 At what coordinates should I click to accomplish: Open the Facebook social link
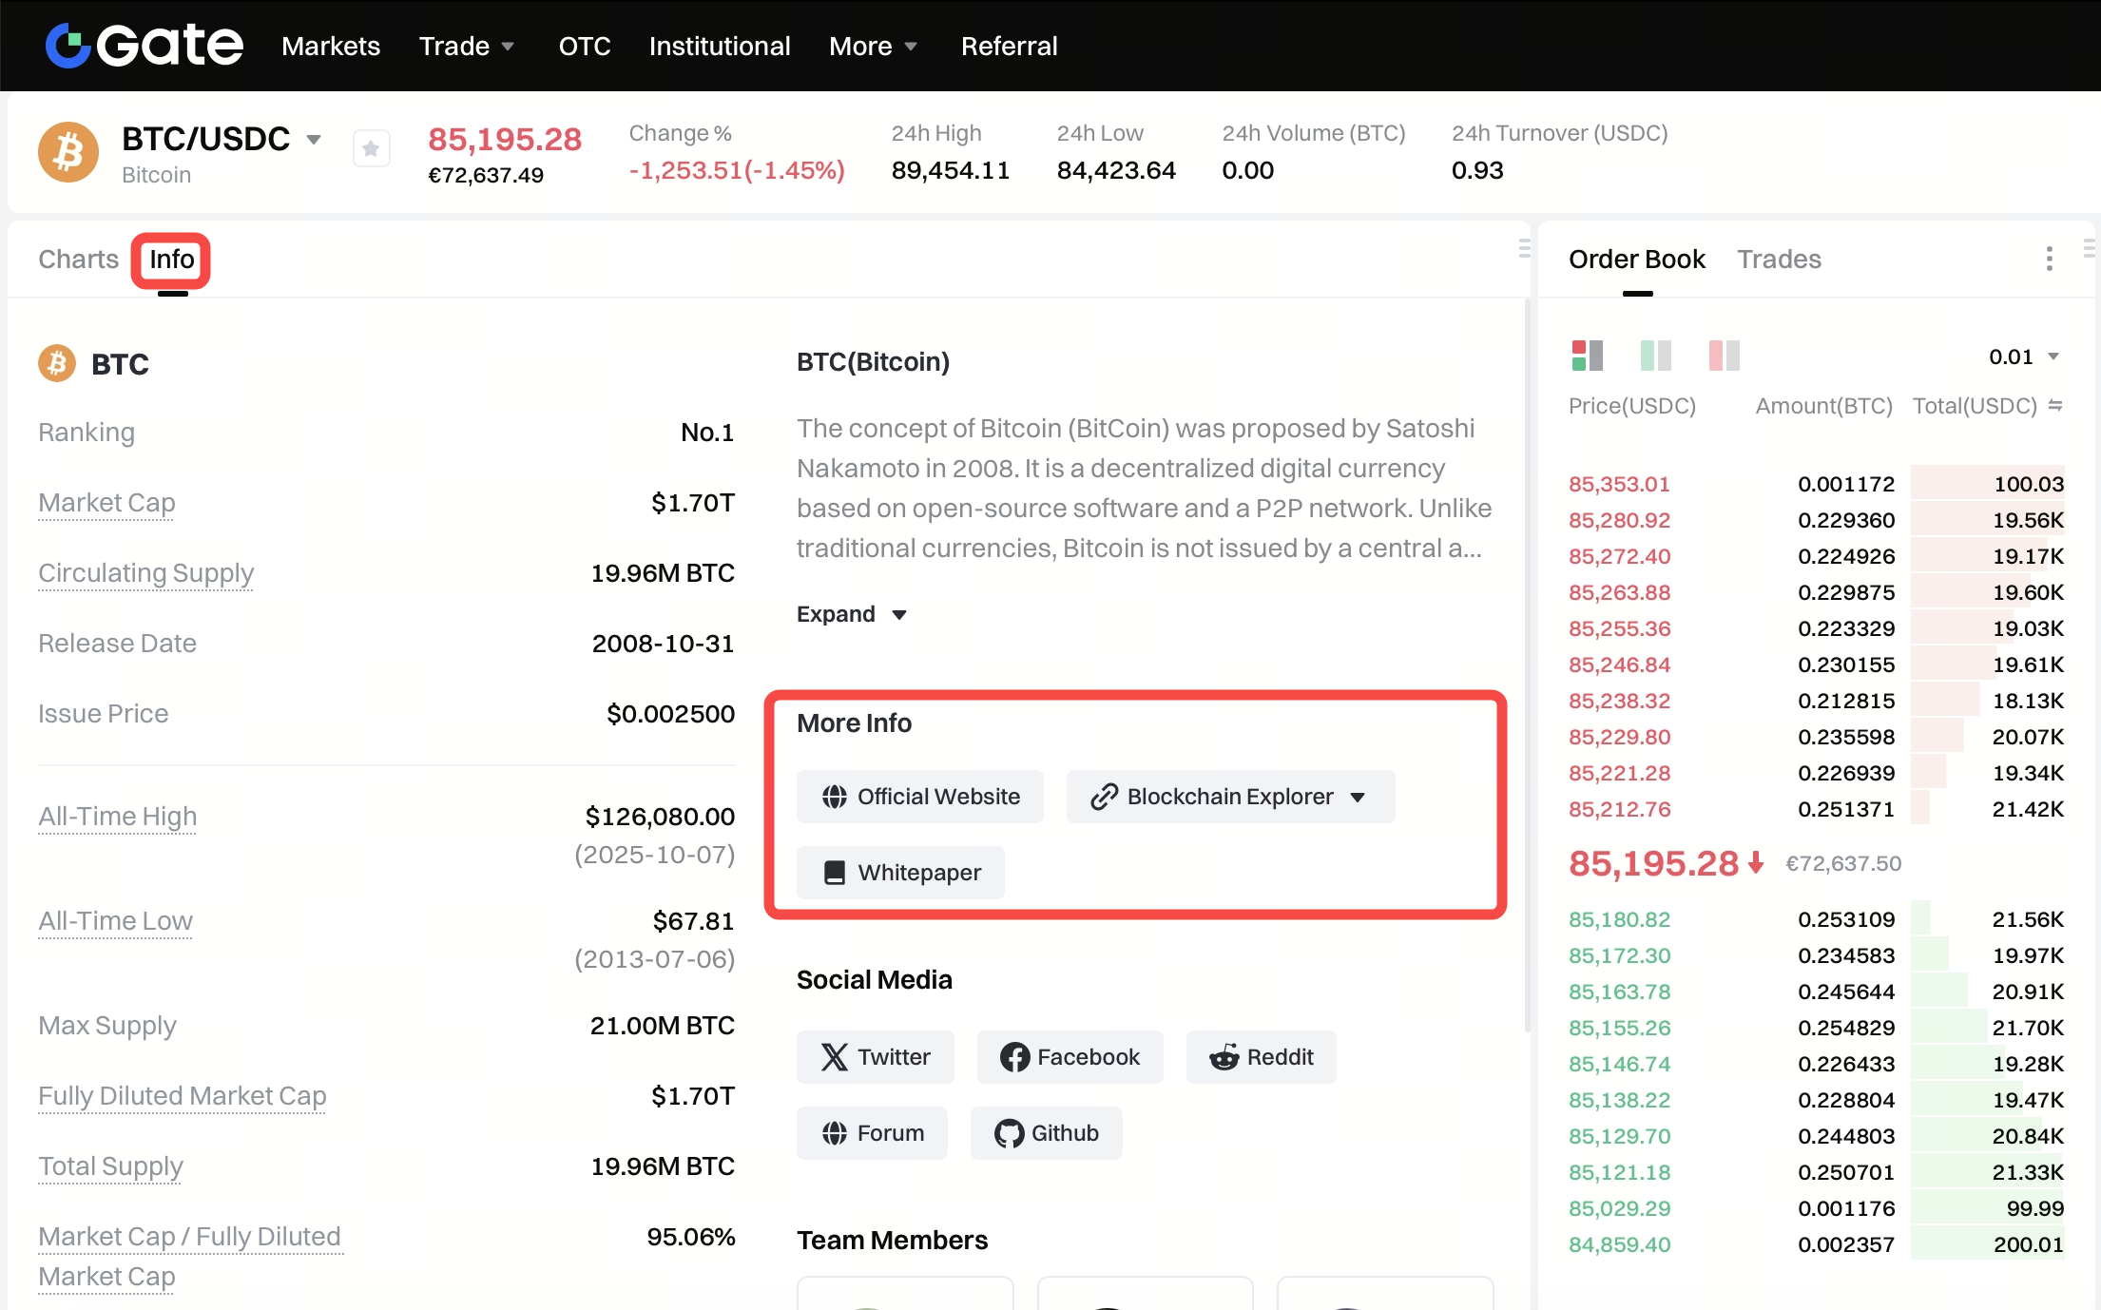[1070, 1057]
